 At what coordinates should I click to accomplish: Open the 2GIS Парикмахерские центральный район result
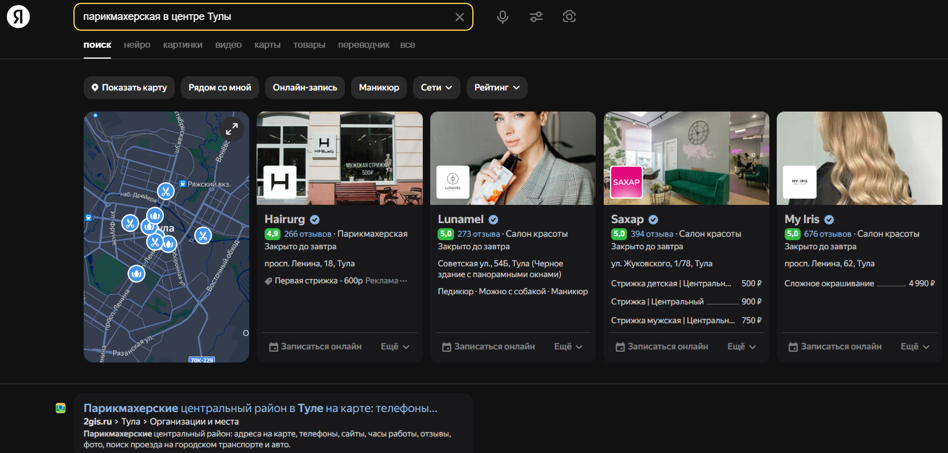pos(261,408)
